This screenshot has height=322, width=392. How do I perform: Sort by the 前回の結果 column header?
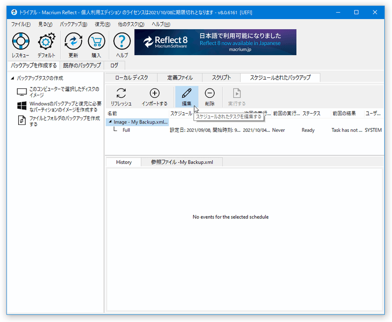(x=347, y=114)
